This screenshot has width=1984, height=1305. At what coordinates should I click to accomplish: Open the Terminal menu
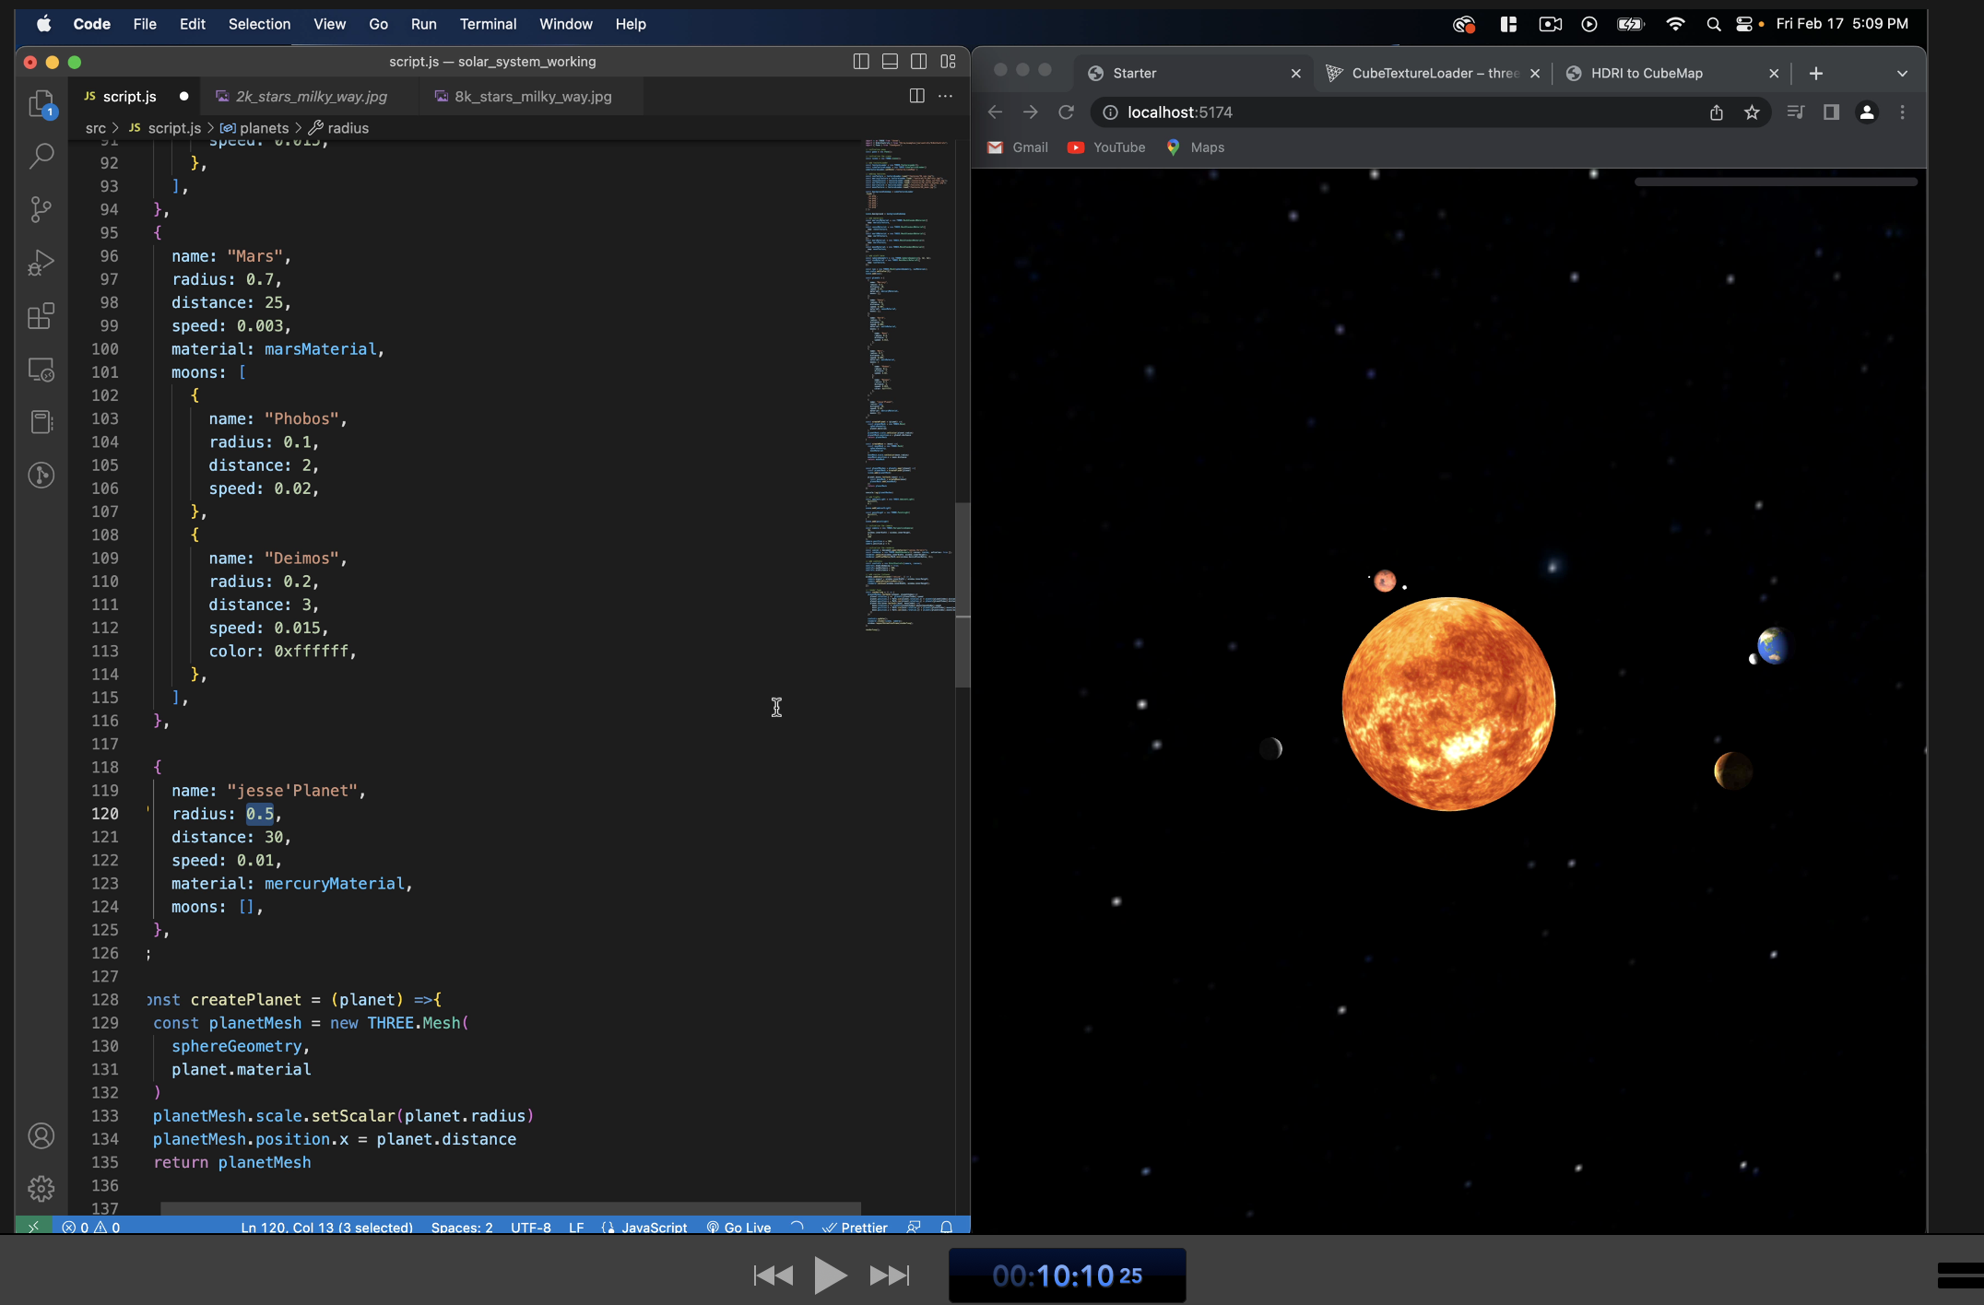click(x=488, y=24)
